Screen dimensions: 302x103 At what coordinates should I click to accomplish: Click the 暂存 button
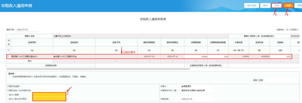coord(265,5)
